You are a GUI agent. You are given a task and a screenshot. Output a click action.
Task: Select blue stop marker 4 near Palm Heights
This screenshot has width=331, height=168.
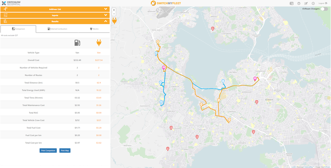(x=161, y=102)
